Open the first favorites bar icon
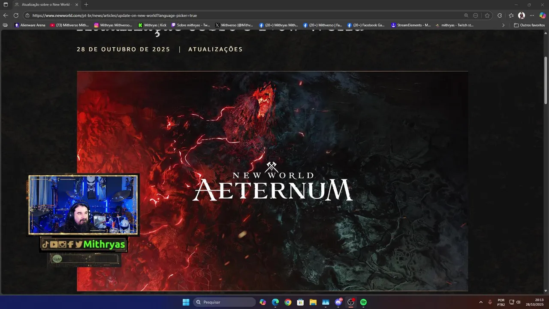Viewport: 549px width, 309px height. pyautogui.click(x=5, y=25)
